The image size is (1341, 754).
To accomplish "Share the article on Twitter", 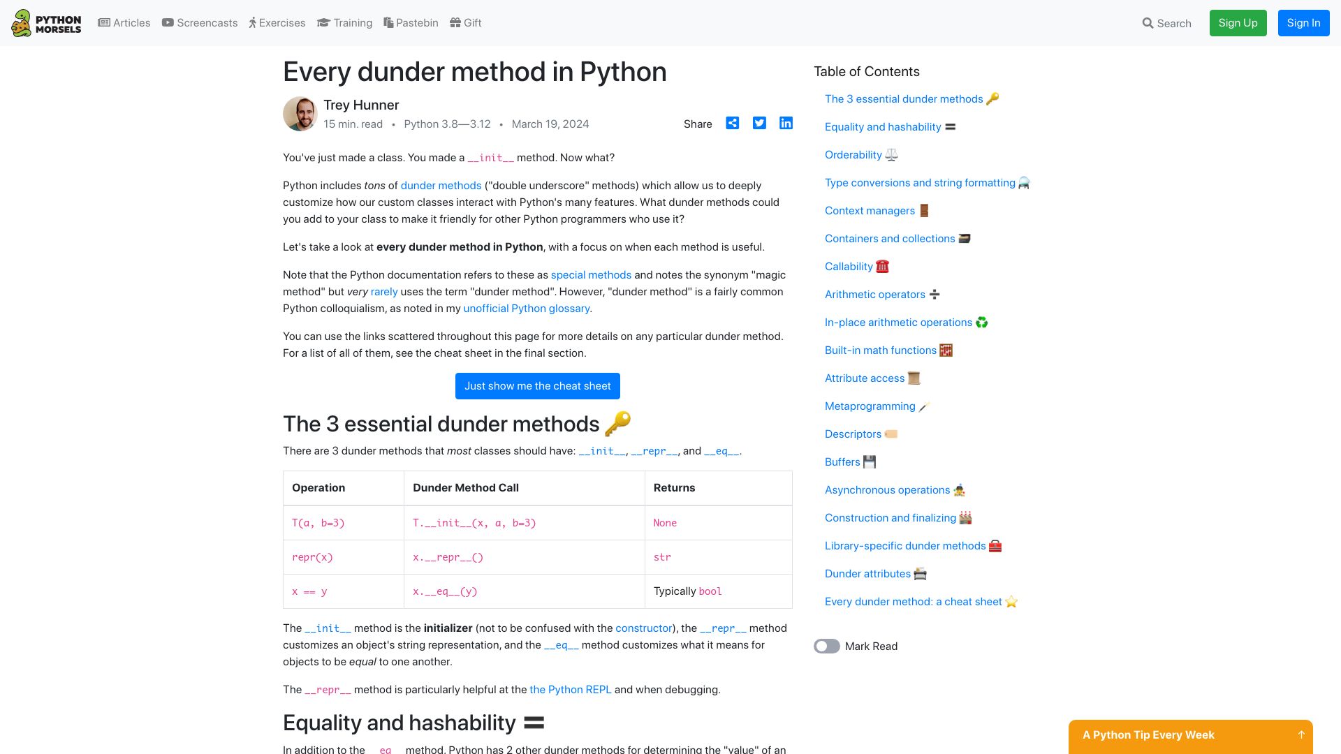I will (759, 124).
